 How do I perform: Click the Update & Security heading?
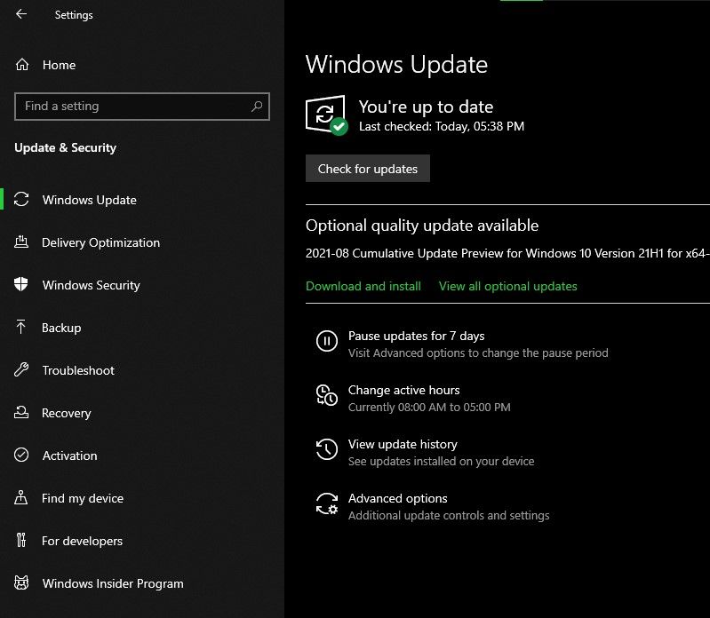tap(65, 147)
